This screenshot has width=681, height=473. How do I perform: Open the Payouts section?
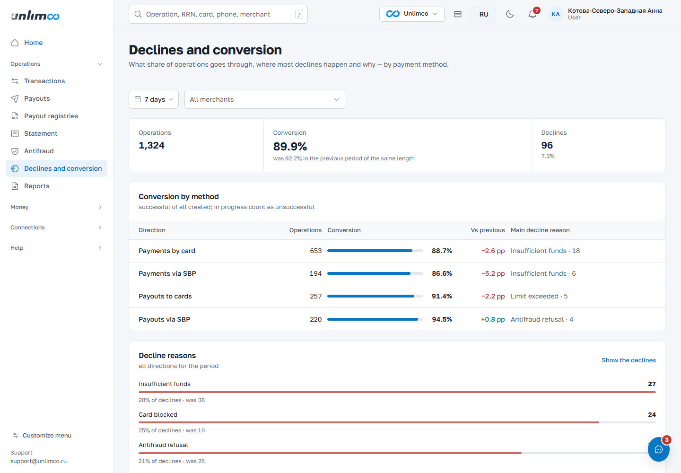[56, 98]
